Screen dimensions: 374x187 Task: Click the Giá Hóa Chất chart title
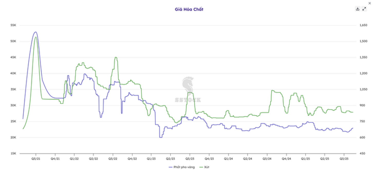tap(189, 9)
